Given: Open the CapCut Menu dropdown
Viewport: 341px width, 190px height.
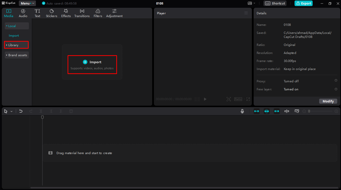Looking at the screenshot, I should 27,3.
